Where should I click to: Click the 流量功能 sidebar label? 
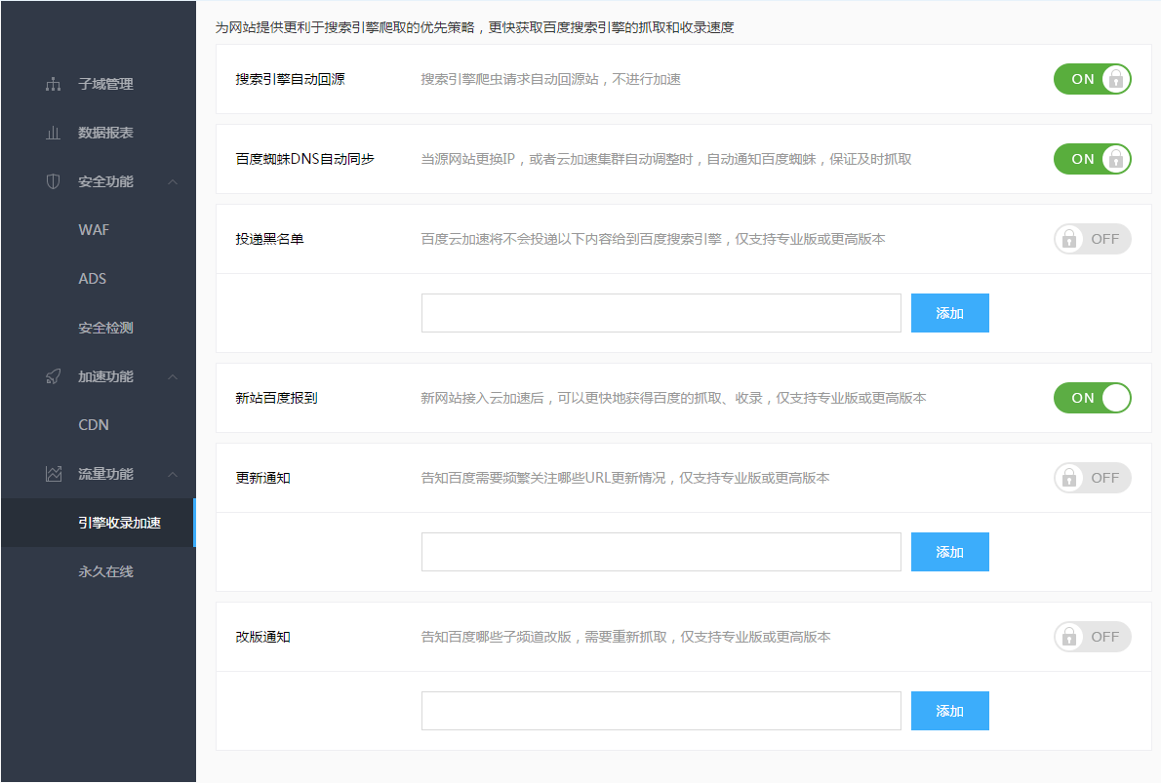point(106,475)
